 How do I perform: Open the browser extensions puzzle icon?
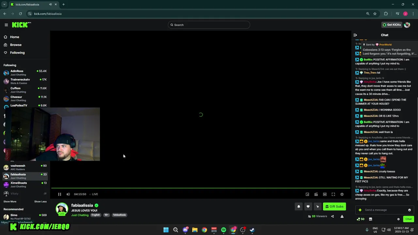(386, 14)
